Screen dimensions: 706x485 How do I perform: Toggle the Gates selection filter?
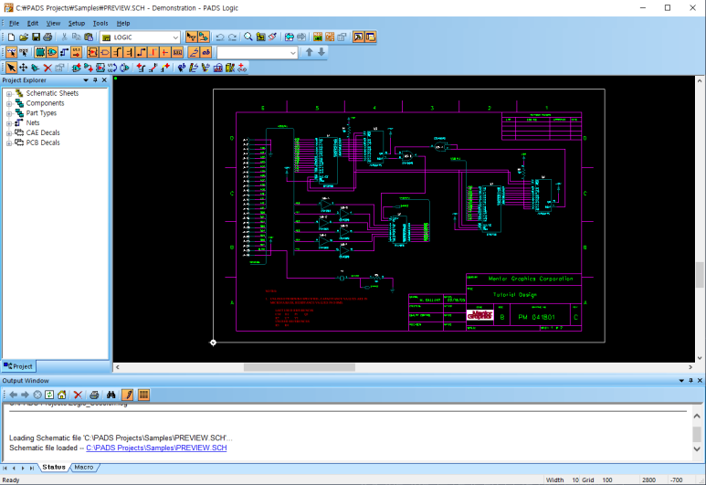[52, 52]
